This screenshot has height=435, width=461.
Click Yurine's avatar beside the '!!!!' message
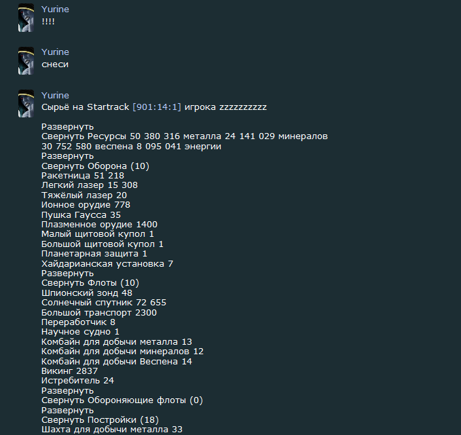[26, 18]
